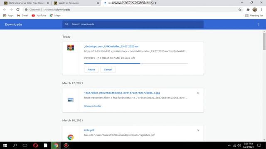Open the Windows Start menu

pyautogui.click(x=5, y=145)
